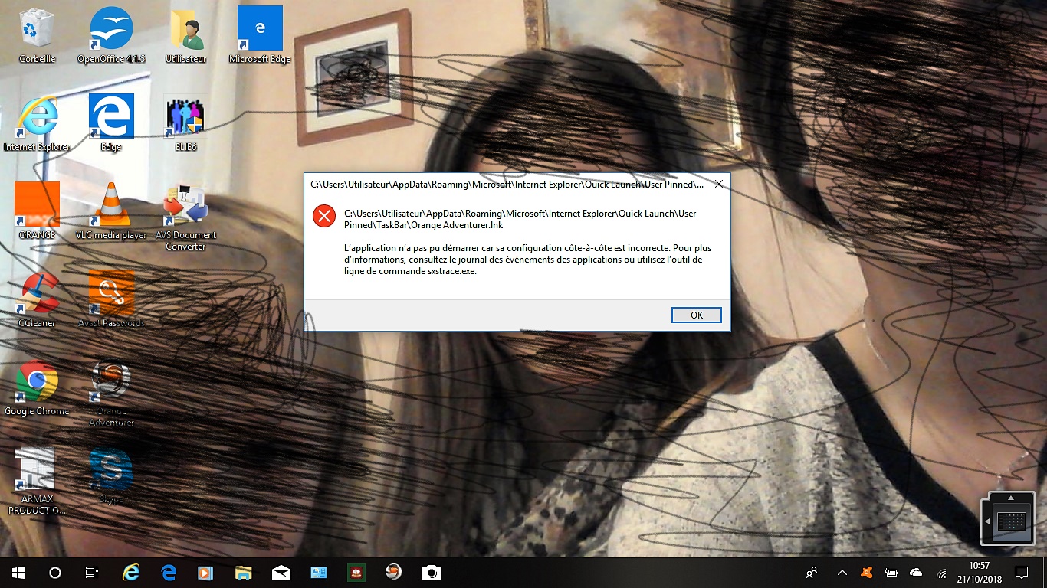
Task: Open the media player taskbar icon
Action: click(x=205, y=573)
